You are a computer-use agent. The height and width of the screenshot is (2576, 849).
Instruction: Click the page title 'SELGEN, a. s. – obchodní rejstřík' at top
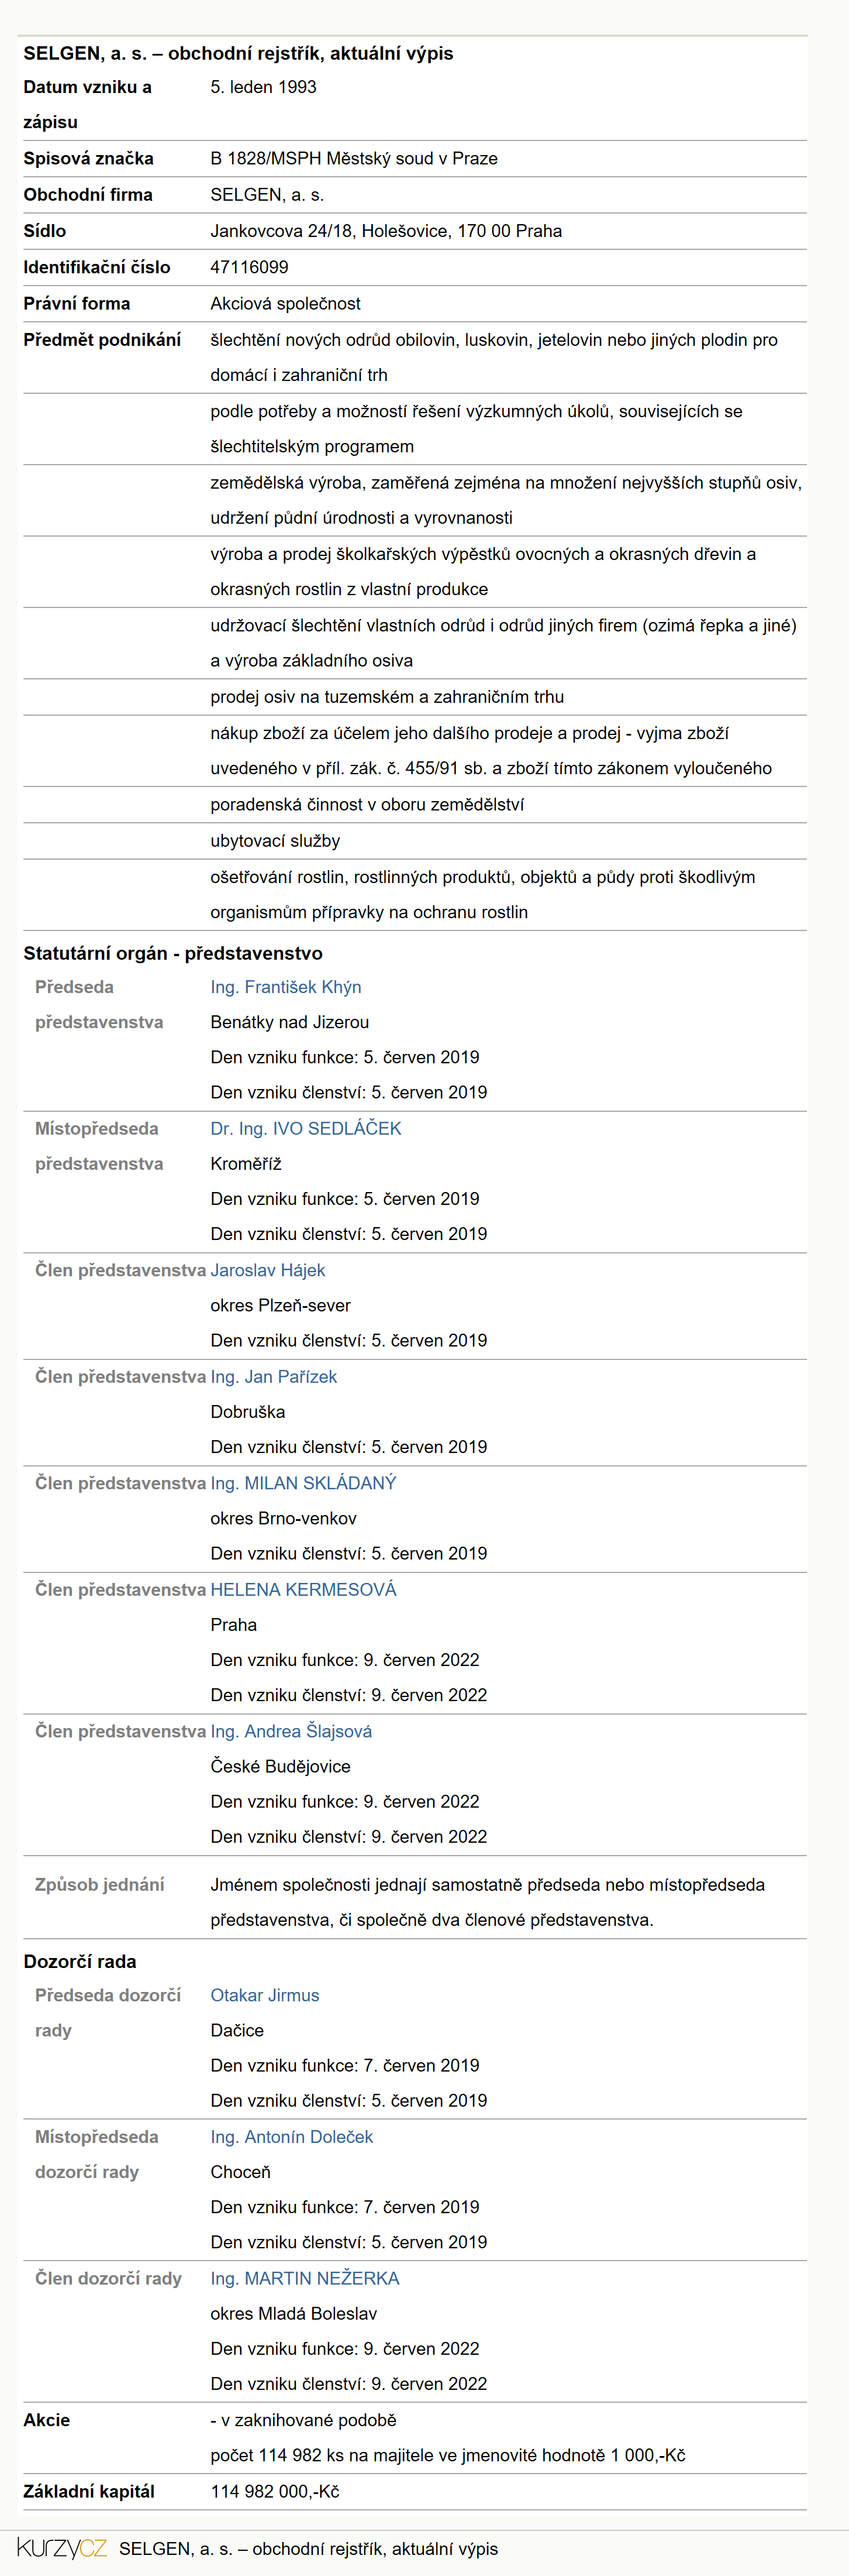(x=238, y=53)
